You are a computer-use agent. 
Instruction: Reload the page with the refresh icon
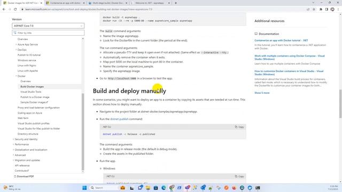coord(15,10)
